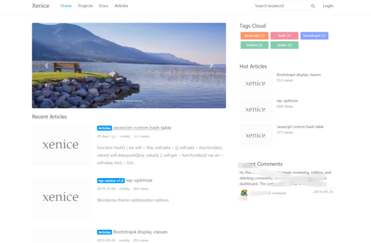Open the Projects menu item
Viewport: 371px width, 243px height.
[x=85, y=6]
